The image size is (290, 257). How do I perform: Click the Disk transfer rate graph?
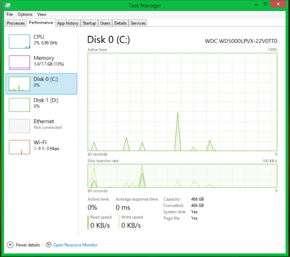(182, 176)
